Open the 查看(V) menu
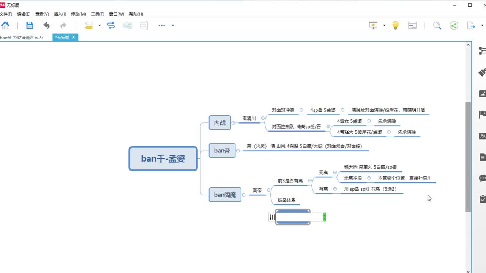The image size is (486, 273). click(x=42, y=14)
